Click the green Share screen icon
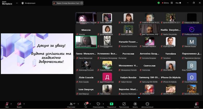The width and height of the screenshot is (203, 109). point(112,104)
